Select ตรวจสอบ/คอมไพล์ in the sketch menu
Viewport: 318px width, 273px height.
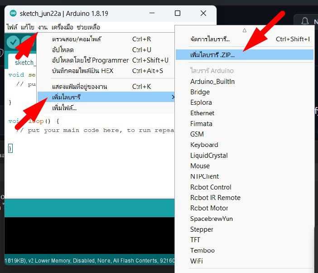coord(76,39)
